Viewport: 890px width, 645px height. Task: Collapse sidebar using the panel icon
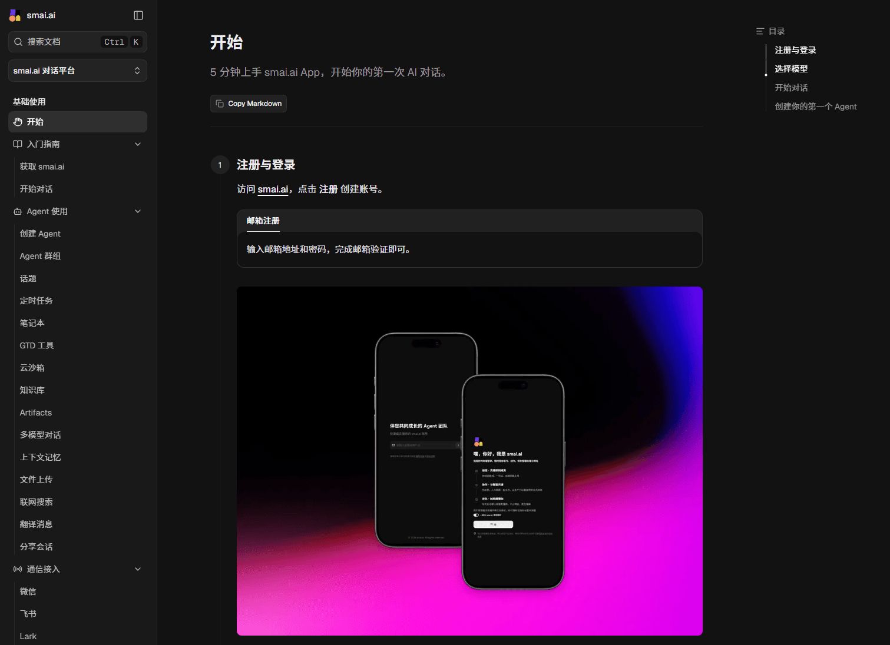point(138,15)
